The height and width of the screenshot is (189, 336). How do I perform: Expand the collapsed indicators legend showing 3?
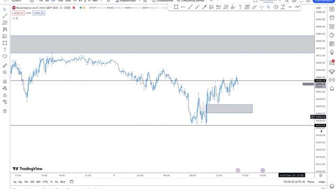pyautogui.click(x=15, y=18)
